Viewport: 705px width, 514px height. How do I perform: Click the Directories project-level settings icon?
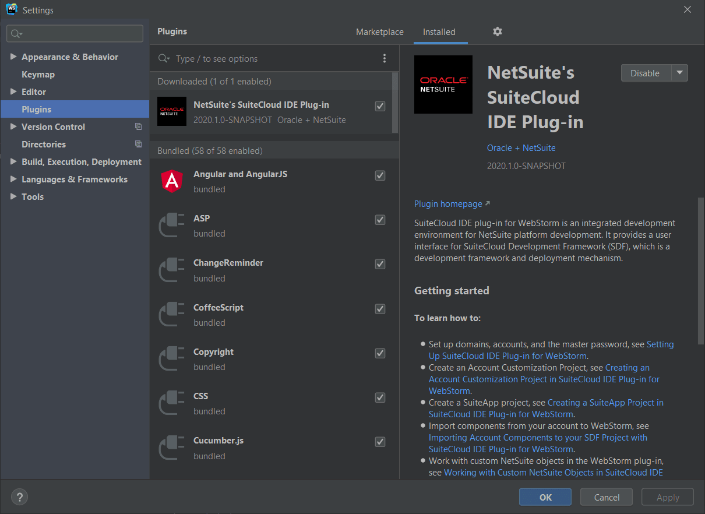point(138,144)
